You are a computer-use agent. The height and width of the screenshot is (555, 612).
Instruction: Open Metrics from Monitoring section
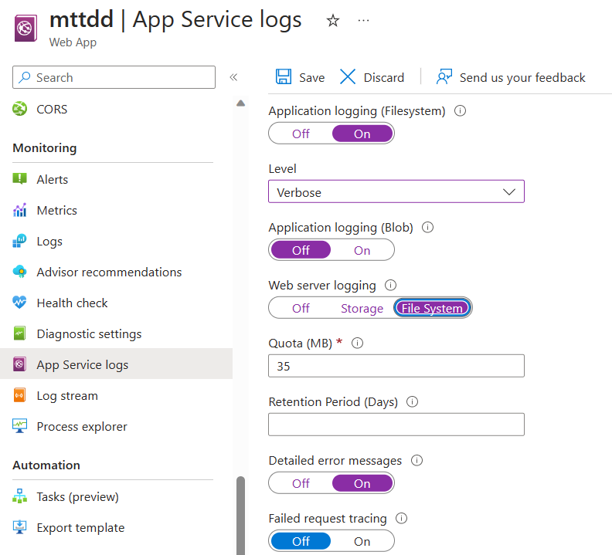(x=56, y=210)
